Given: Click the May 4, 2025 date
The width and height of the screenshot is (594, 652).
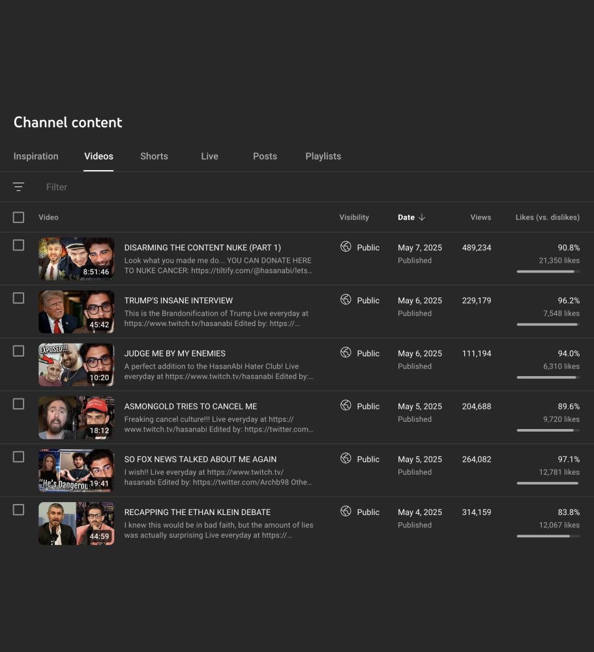Looking at the screenshot, I should point(420,512).
